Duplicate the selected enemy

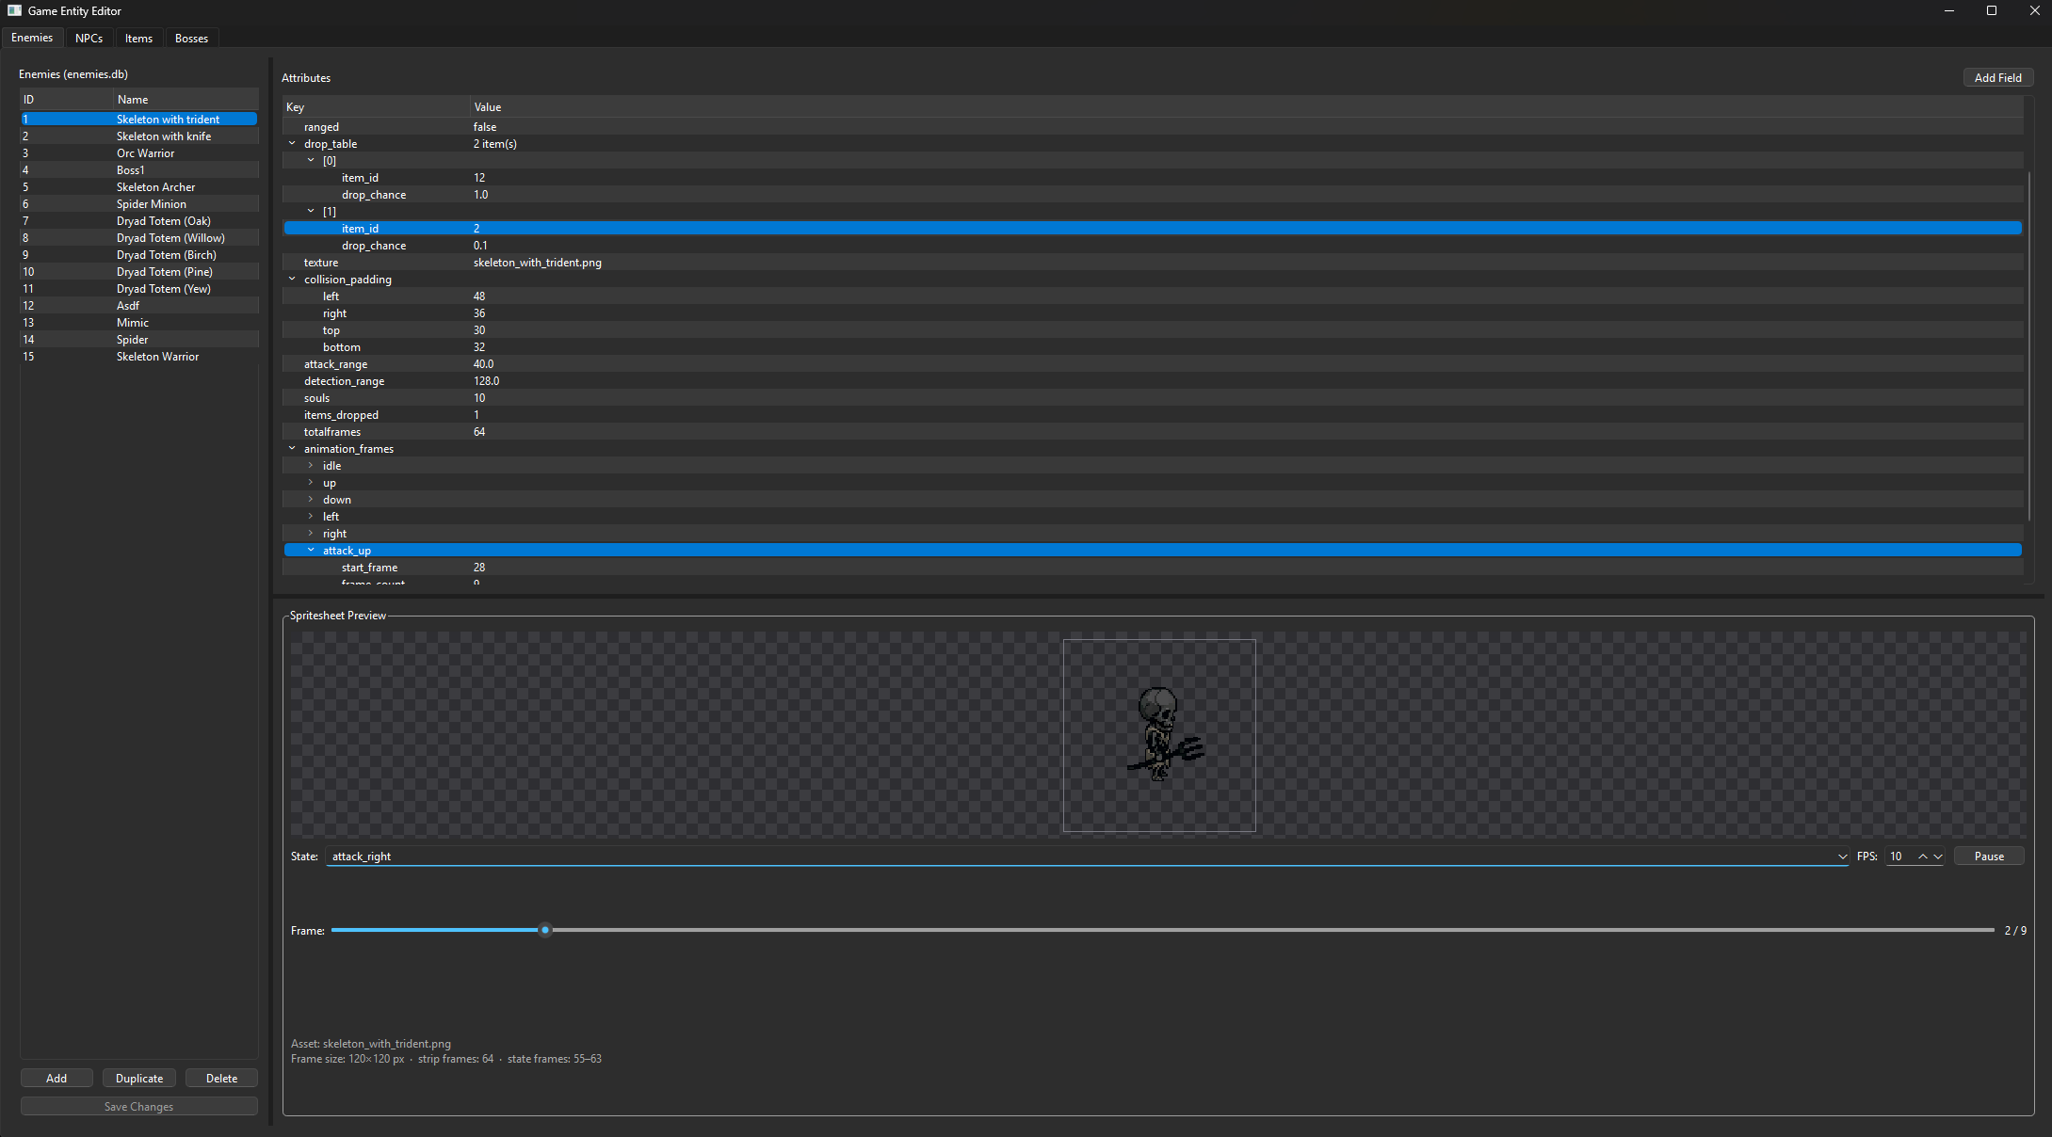coord(139,1078)
